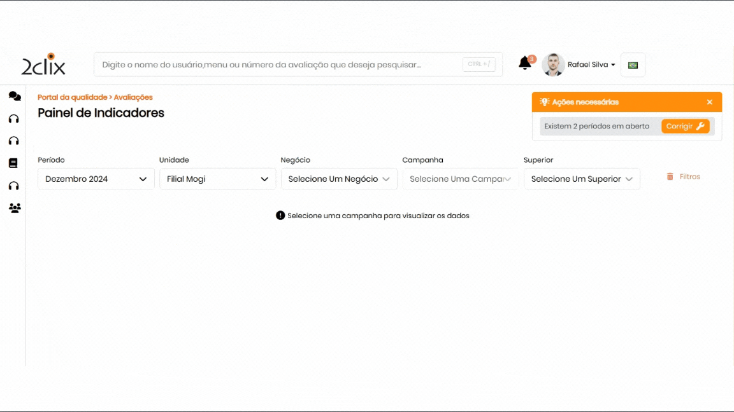This screenshot has width=734, height=412.
Task: Close the Ações necessárias panel
Action: point(710,102)
